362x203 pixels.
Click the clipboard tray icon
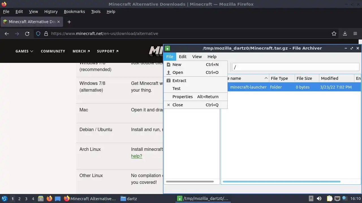(x=329, y=199)
